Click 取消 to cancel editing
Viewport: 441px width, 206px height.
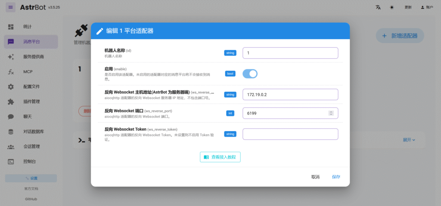315,177
